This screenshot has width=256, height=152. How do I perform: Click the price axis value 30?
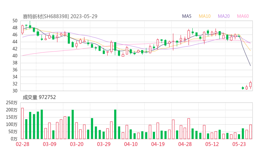[15, 91]
